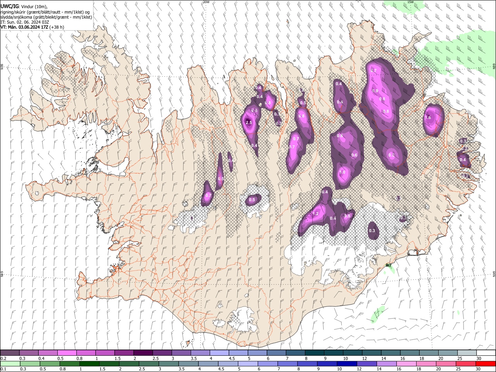Click the light lavender 4–4.5 swatch, upper scale
Viewport: 496px width, 372px height.
(219, 353)
